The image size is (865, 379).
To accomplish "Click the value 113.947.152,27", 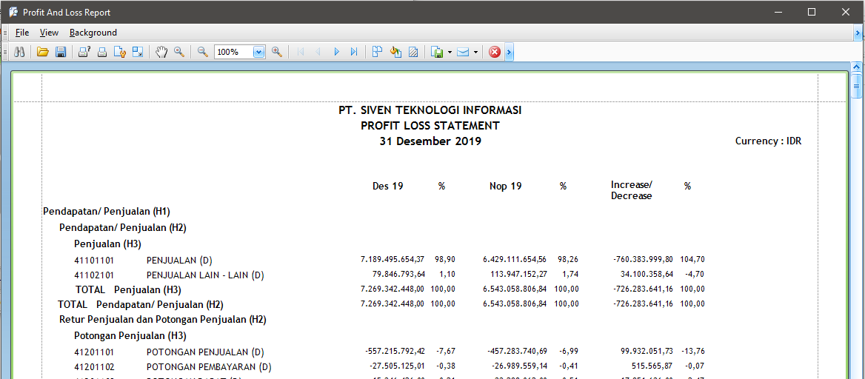I will 518,274.
